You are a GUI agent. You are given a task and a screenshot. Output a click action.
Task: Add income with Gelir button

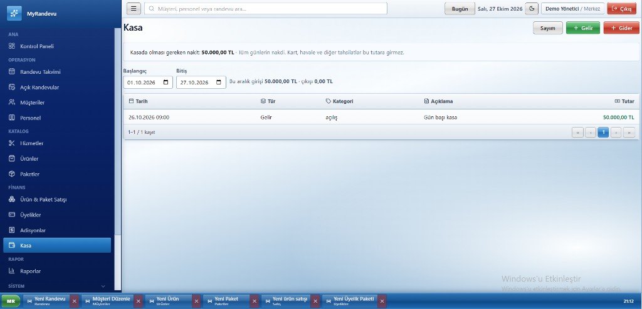[x=582, y=28]
